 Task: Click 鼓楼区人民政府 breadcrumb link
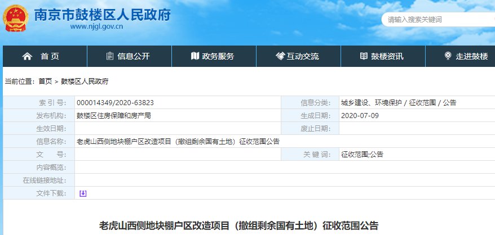[x=85, y=82]
